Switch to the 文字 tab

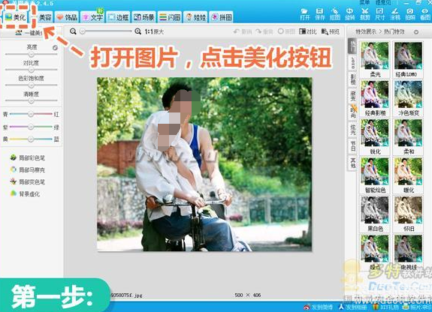(x=93, y=17)
